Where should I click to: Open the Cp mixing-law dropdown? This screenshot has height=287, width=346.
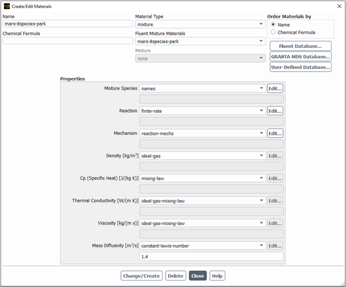(x=202, y=179)
